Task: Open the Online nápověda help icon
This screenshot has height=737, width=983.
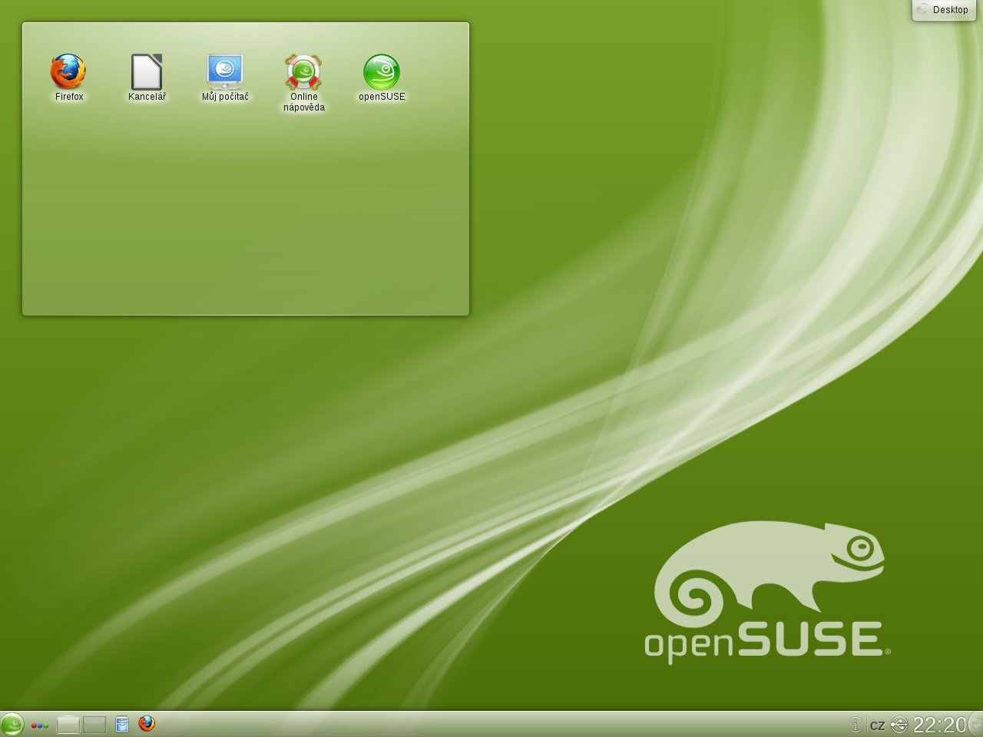Action: 303,71
